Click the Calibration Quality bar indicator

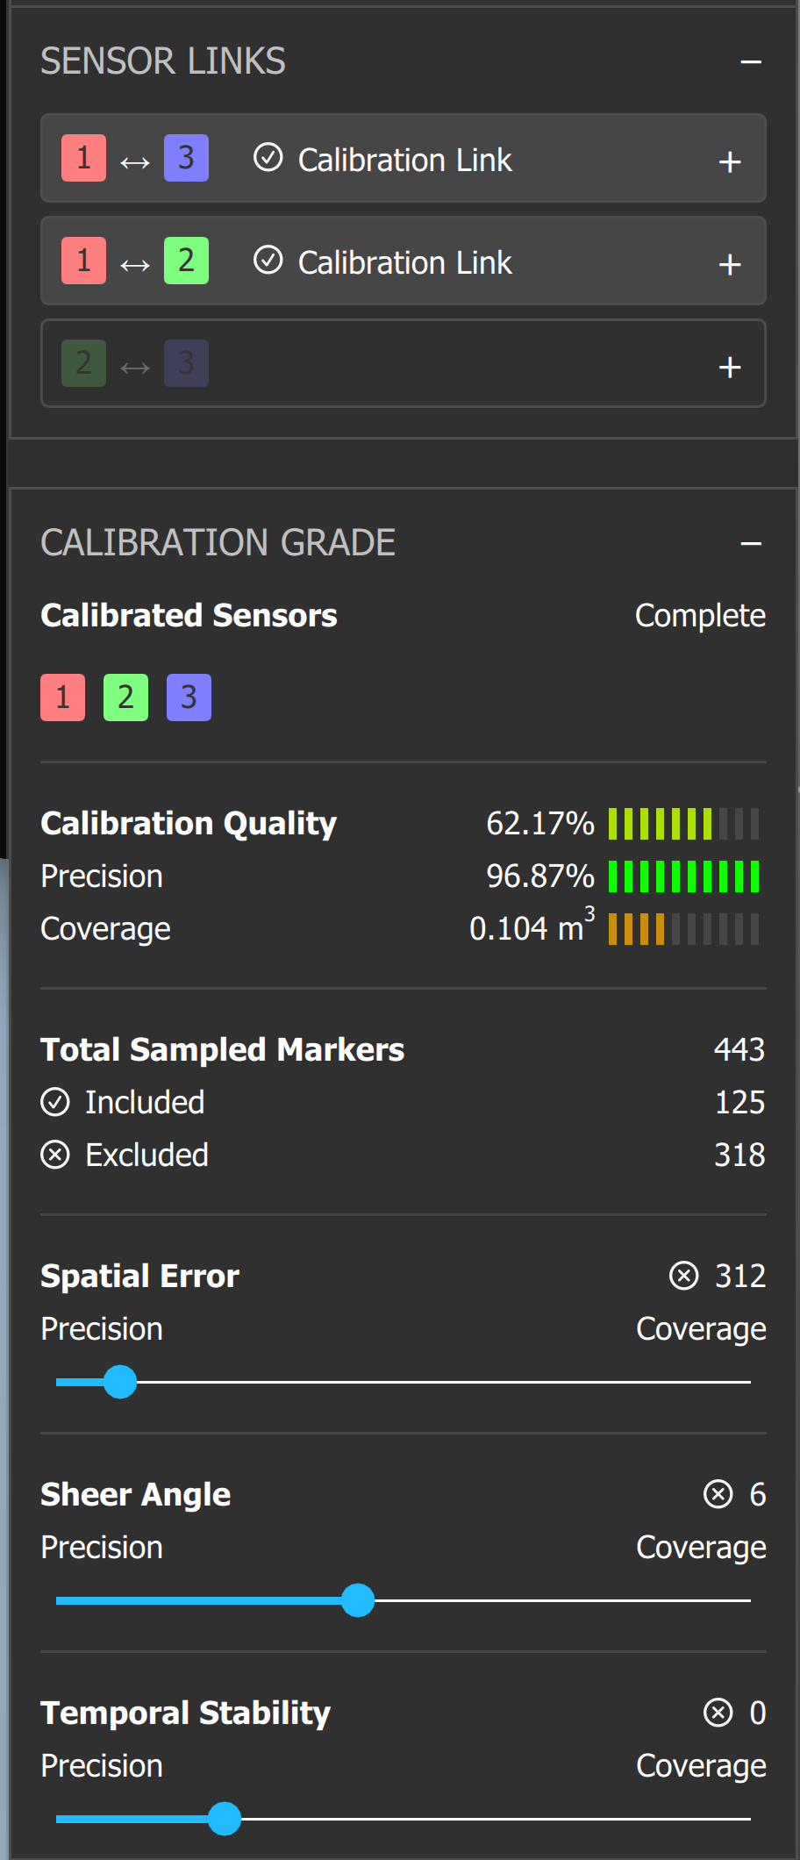[x=683, y=824]
